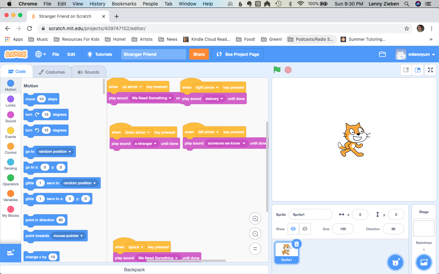Select the Looks block category
Image resolution: width=439 pixels, height=274 pixels.
point(11,101)
